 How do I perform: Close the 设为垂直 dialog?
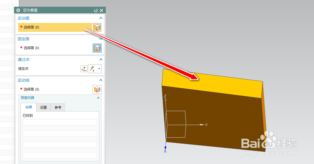(x=102, y=10)
